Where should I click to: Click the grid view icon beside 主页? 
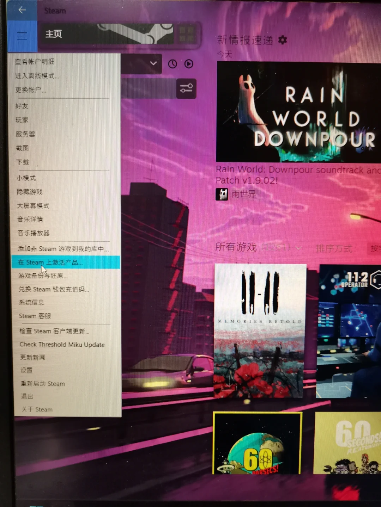187,34
